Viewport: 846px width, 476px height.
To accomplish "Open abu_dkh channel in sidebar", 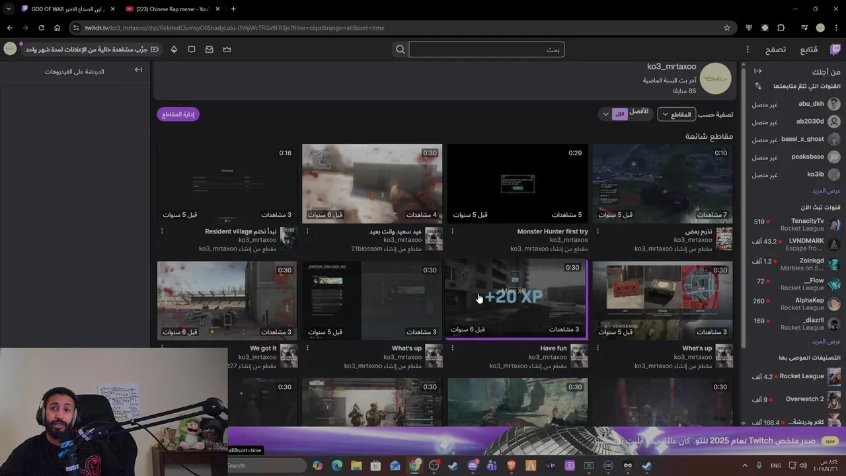I will (796, 104).
